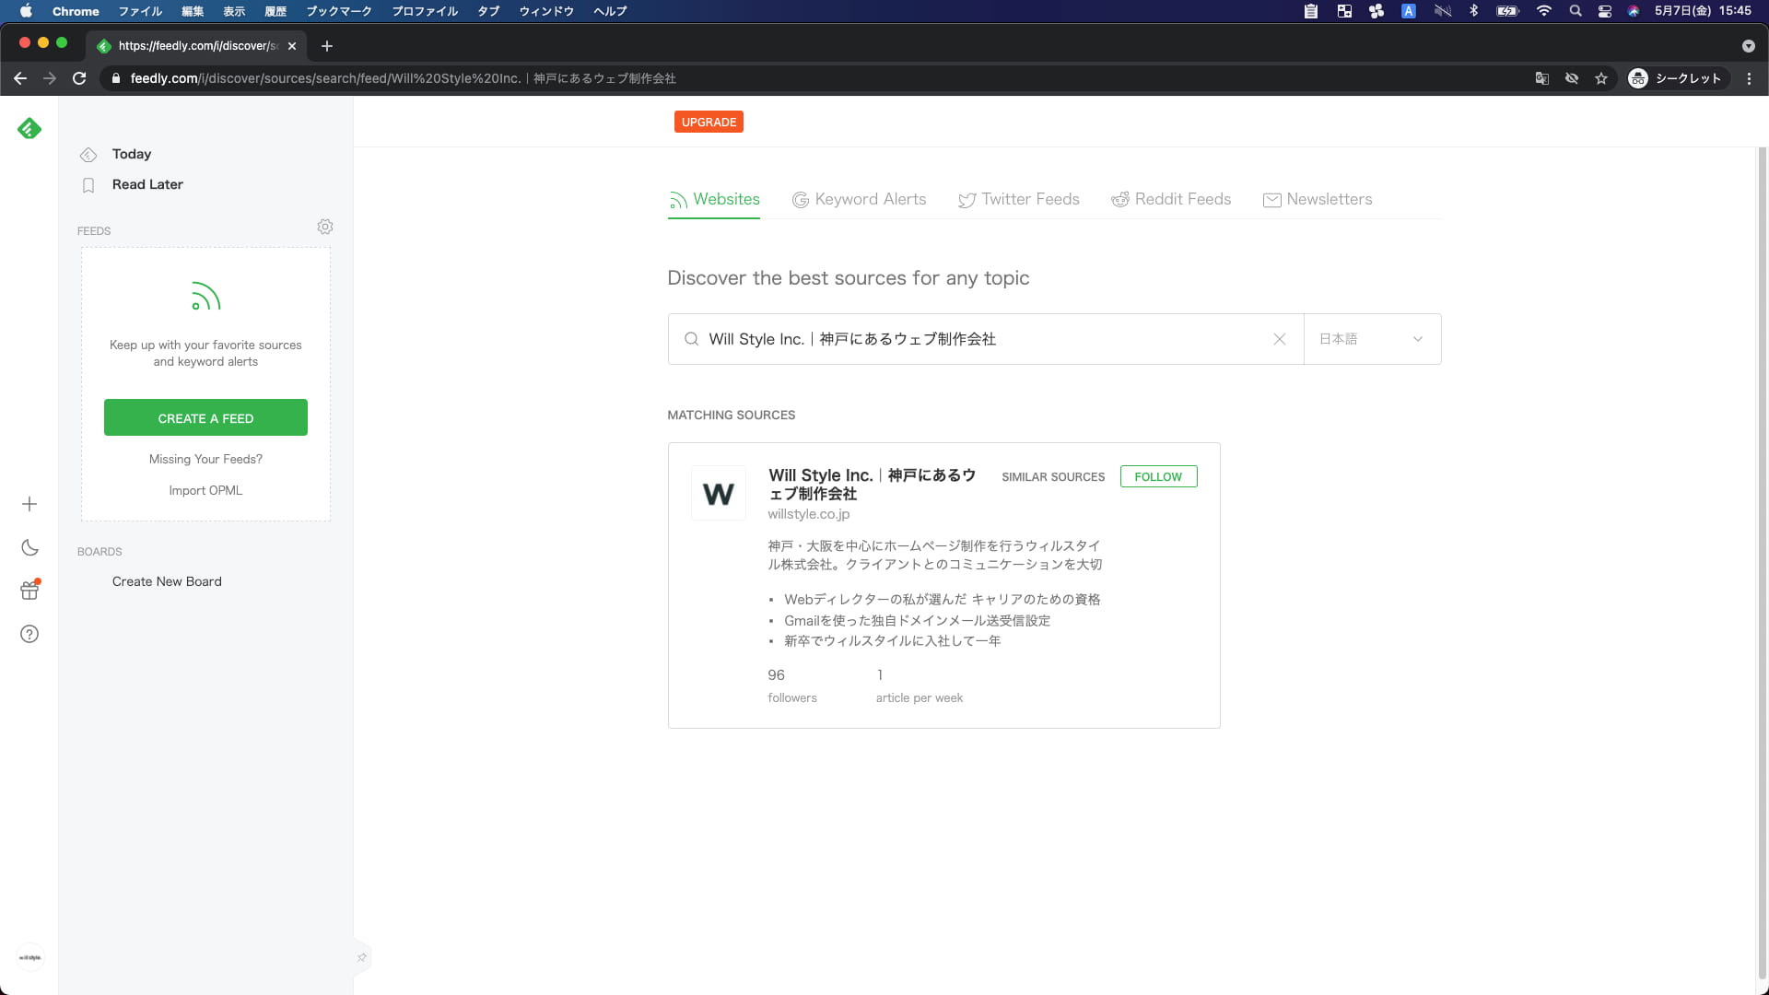The height and width of the screenshot is (995, 1769).
Task: Open the Import OPML link
Action: (x=205, y=490)
